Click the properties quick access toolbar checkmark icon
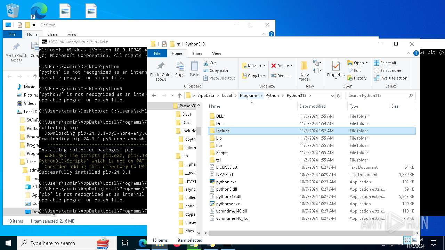 [164, 44]
